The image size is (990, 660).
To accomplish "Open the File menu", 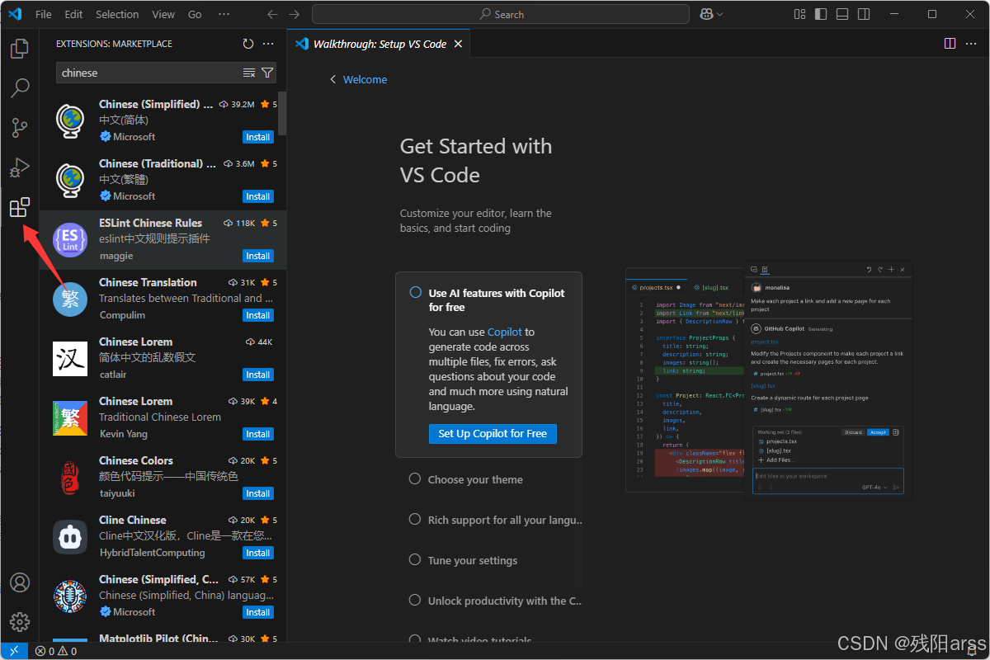I will [x=44, y=14].
